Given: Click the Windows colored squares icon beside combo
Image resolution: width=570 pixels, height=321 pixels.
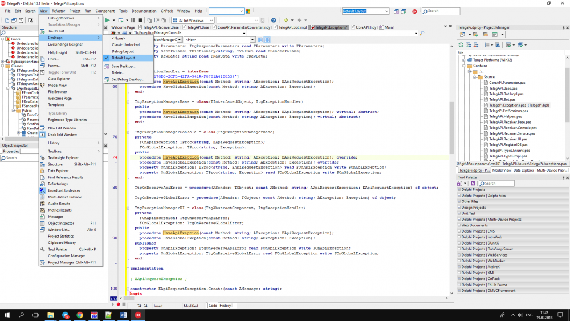Looking at the screenshot, I should click(248, 11).
